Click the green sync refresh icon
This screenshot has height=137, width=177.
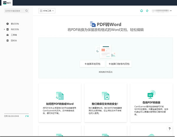coord(147,11)
